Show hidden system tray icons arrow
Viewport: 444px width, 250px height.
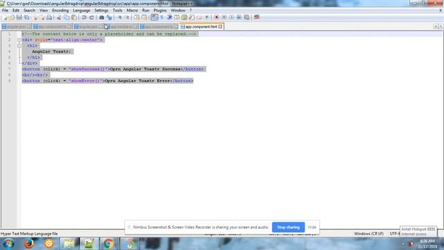coord(403,244)
